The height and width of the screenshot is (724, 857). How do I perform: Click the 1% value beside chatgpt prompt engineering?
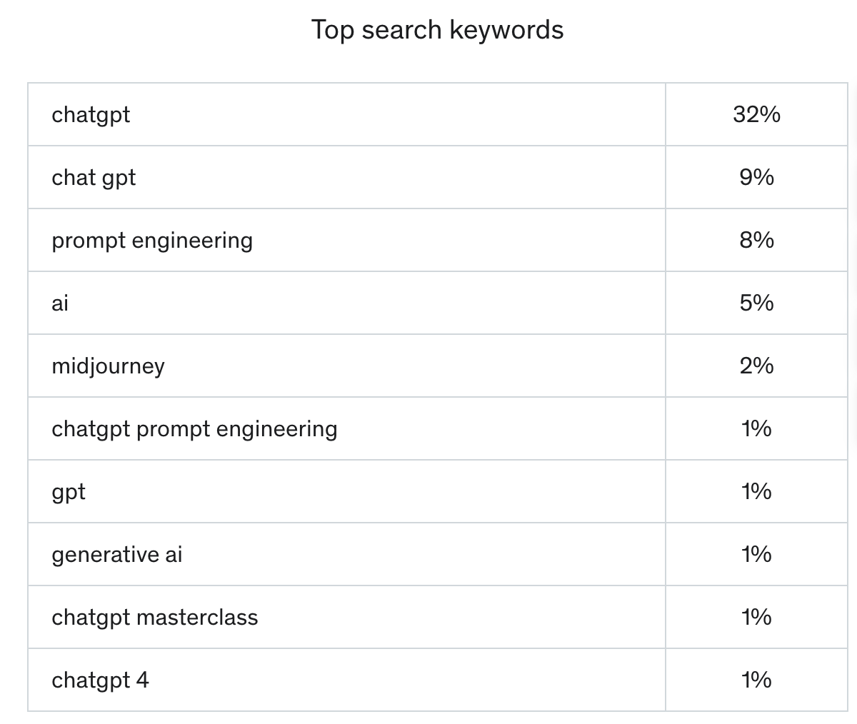[x=756, y=428]
